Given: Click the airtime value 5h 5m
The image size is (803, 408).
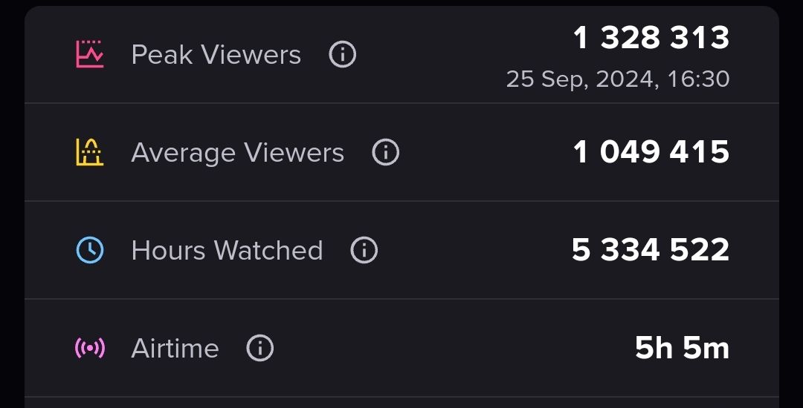Looking at the screenshot, I should point(682,348).
